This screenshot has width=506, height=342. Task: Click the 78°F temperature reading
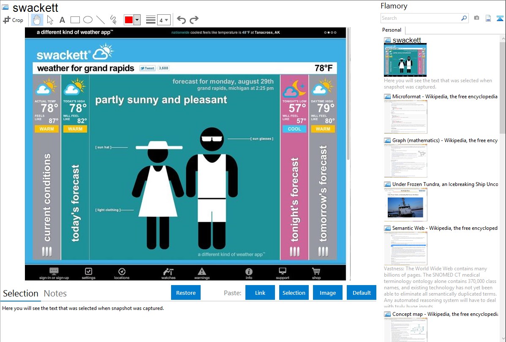324,68
